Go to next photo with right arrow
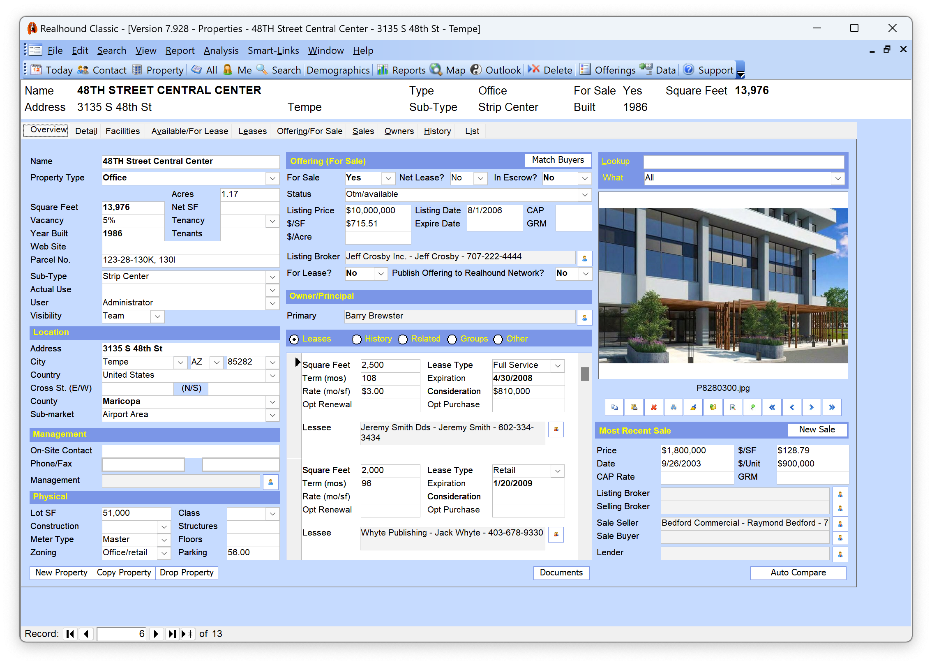The image size is (932, 665). coord(812,407)
